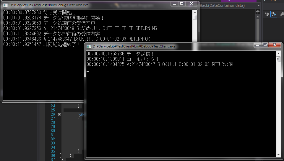Click the '非同期処理終了！' line in TestHost
This screenshot has height=161, width=284.
click(x=42, y=44)
